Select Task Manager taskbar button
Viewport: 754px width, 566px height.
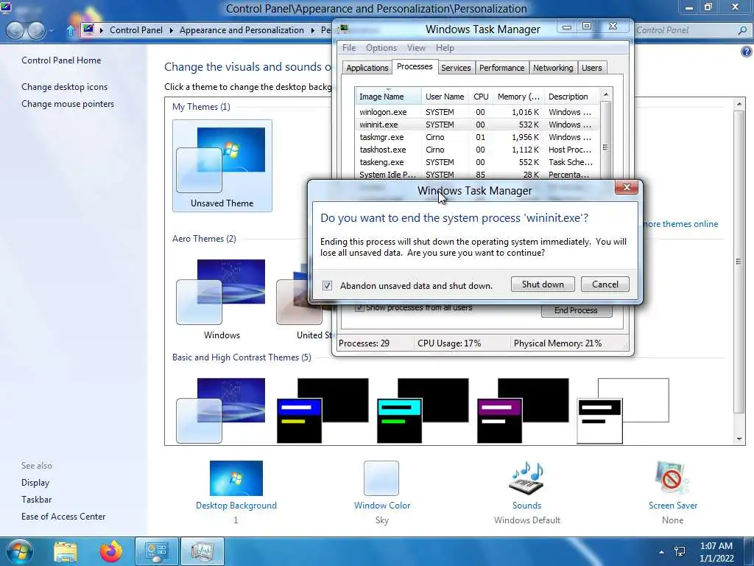(202, 551)
